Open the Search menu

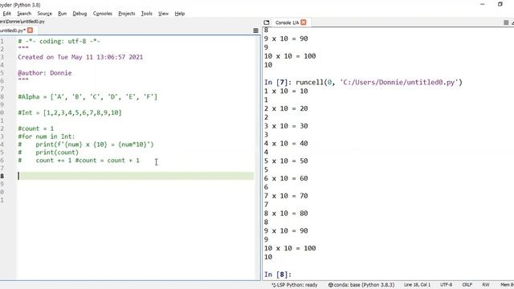pos(24,14)
